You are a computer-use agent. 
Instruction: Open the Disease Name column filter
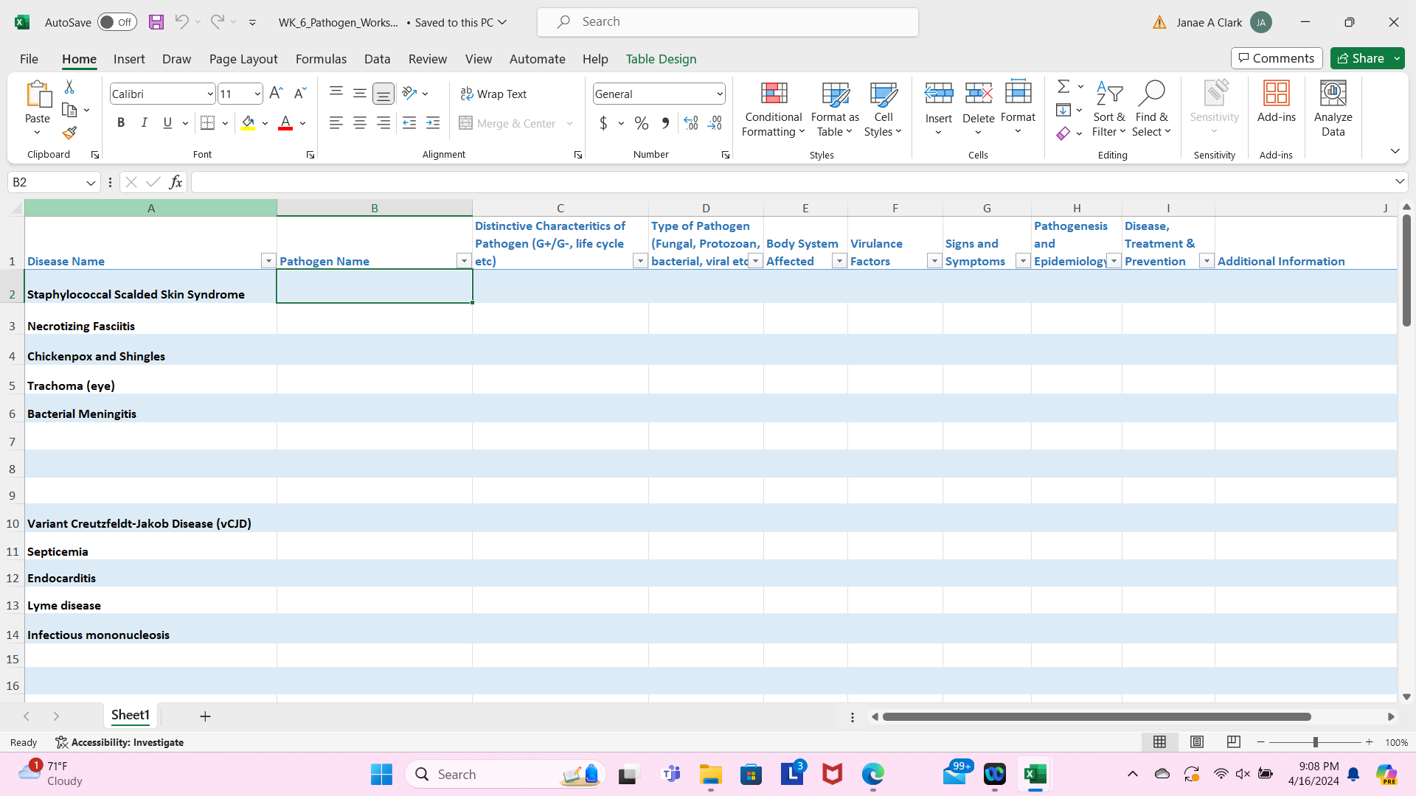tap(268, 260)
